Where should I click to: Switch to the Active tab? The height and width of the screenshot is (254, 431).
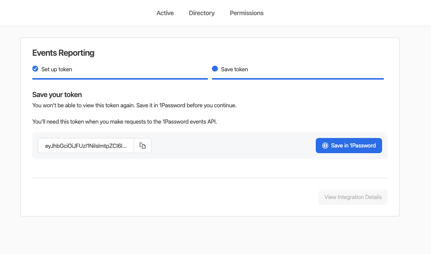[165, 13]
